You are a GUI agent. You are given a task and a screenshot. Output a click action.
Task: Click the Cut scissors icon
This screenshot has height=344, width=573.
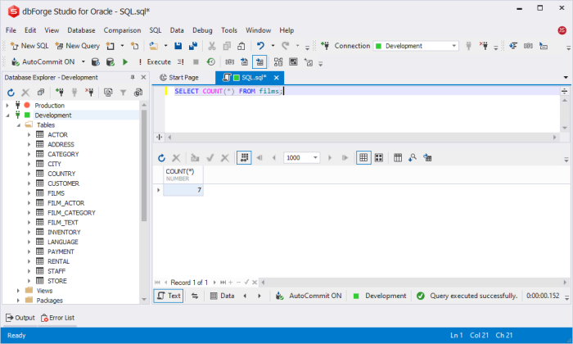pyautogui.click(x=211, y=46)
